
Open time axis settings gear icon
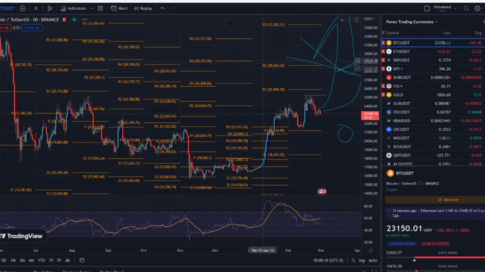(x=371, y=250)
